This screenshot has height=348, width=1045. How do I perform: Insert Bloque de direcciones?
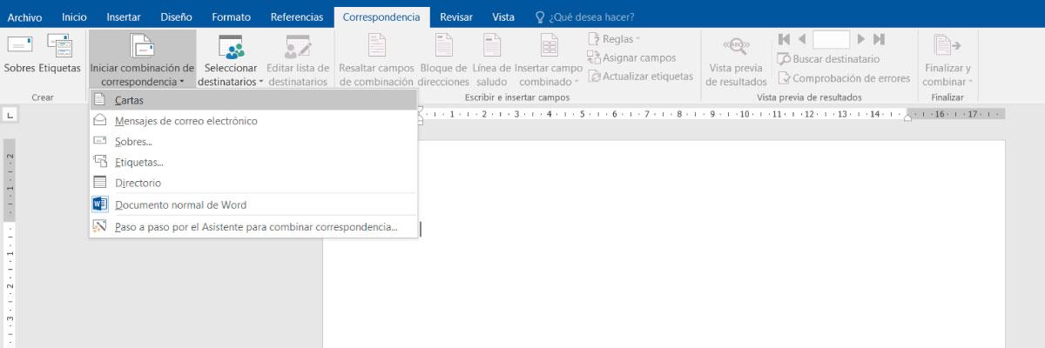pyautogui.click(x=443, y=59)
